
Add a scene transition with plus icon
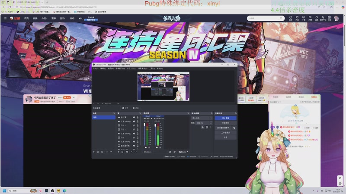(x=202, y=127)
